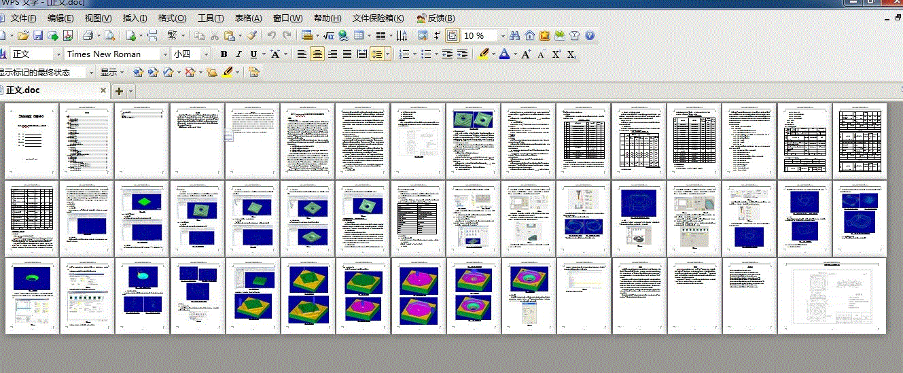Select the first cover page thumbnail
Viewport: 903px width, 373px height.
[x=31, y=141]
